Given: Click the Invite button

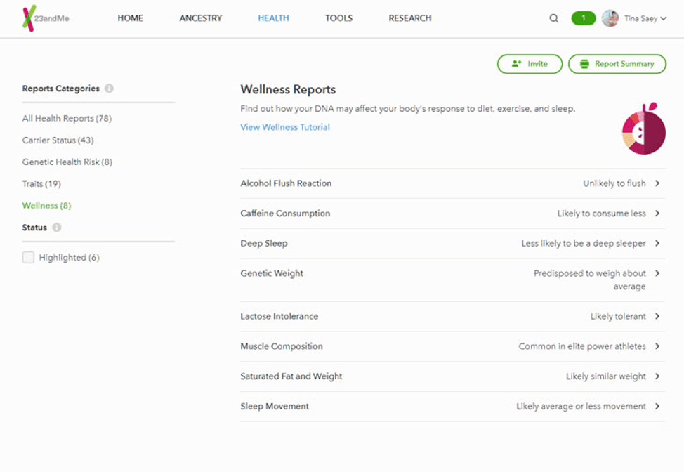Looking at the screenshot, I should click(x=530, y=64).
